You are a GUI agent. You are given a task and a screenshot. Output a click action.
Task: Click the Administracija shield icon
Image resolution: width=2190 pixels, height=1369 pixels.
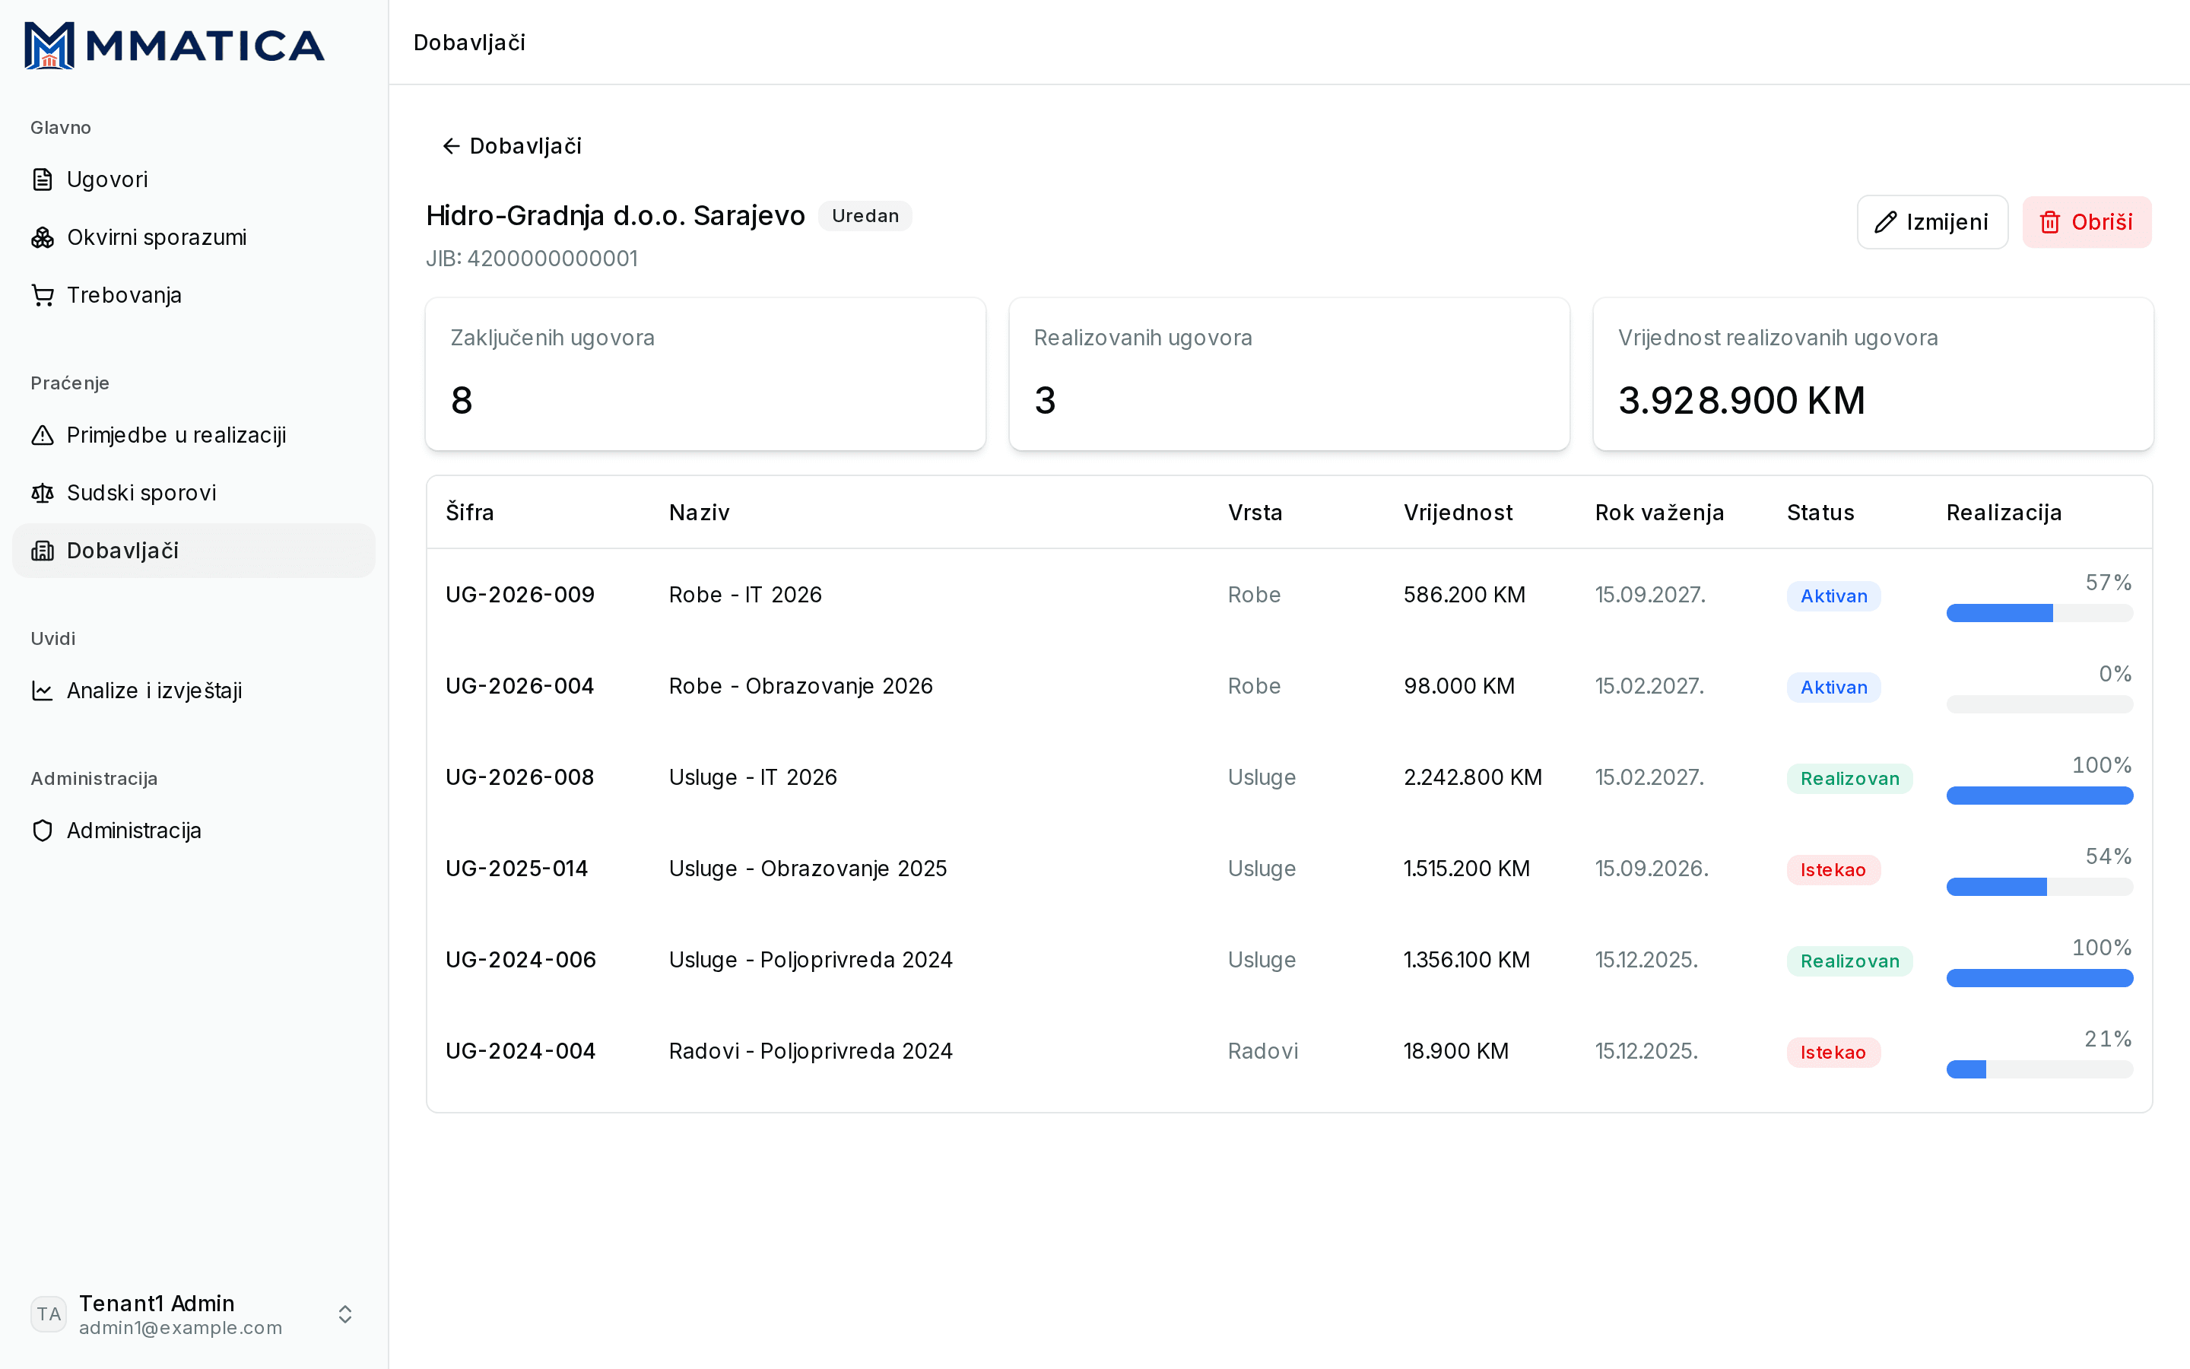click(x=43, y=831)
